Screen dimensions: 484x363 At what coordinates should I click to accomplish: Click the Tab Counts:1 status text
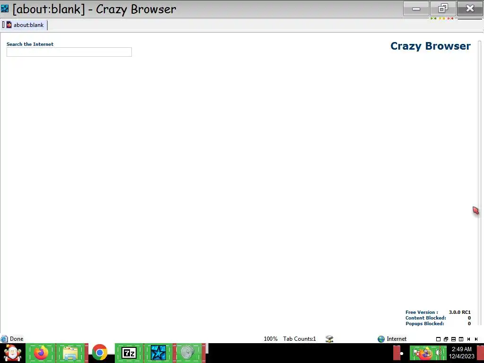click(x=299, y=339)
